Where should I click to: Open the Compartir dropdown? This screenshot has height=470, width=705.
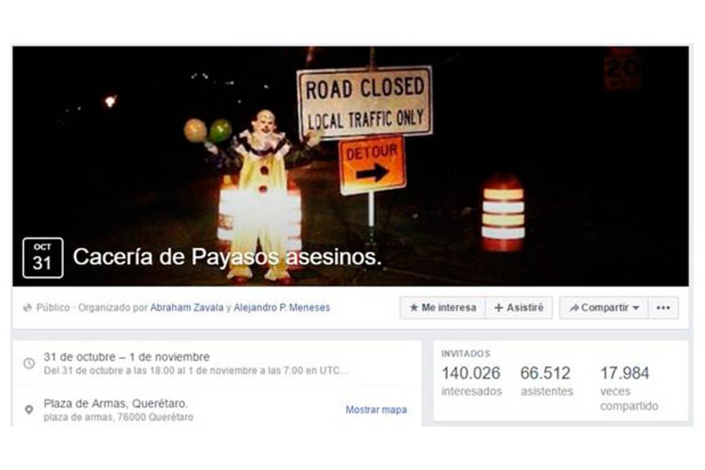click(x=604, y=308)
